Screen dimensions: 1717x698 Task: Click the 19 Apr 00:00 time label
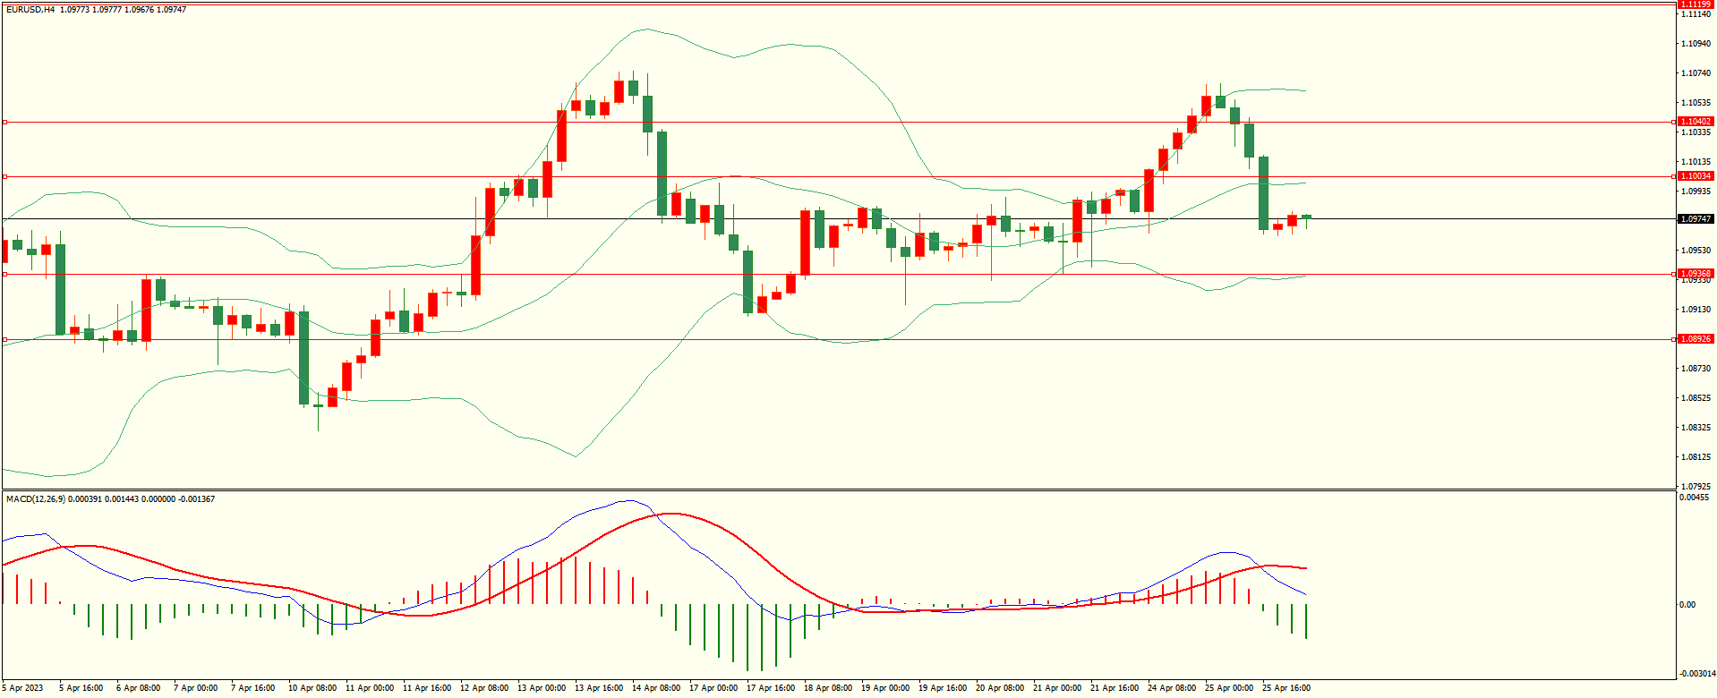point(885,688)
